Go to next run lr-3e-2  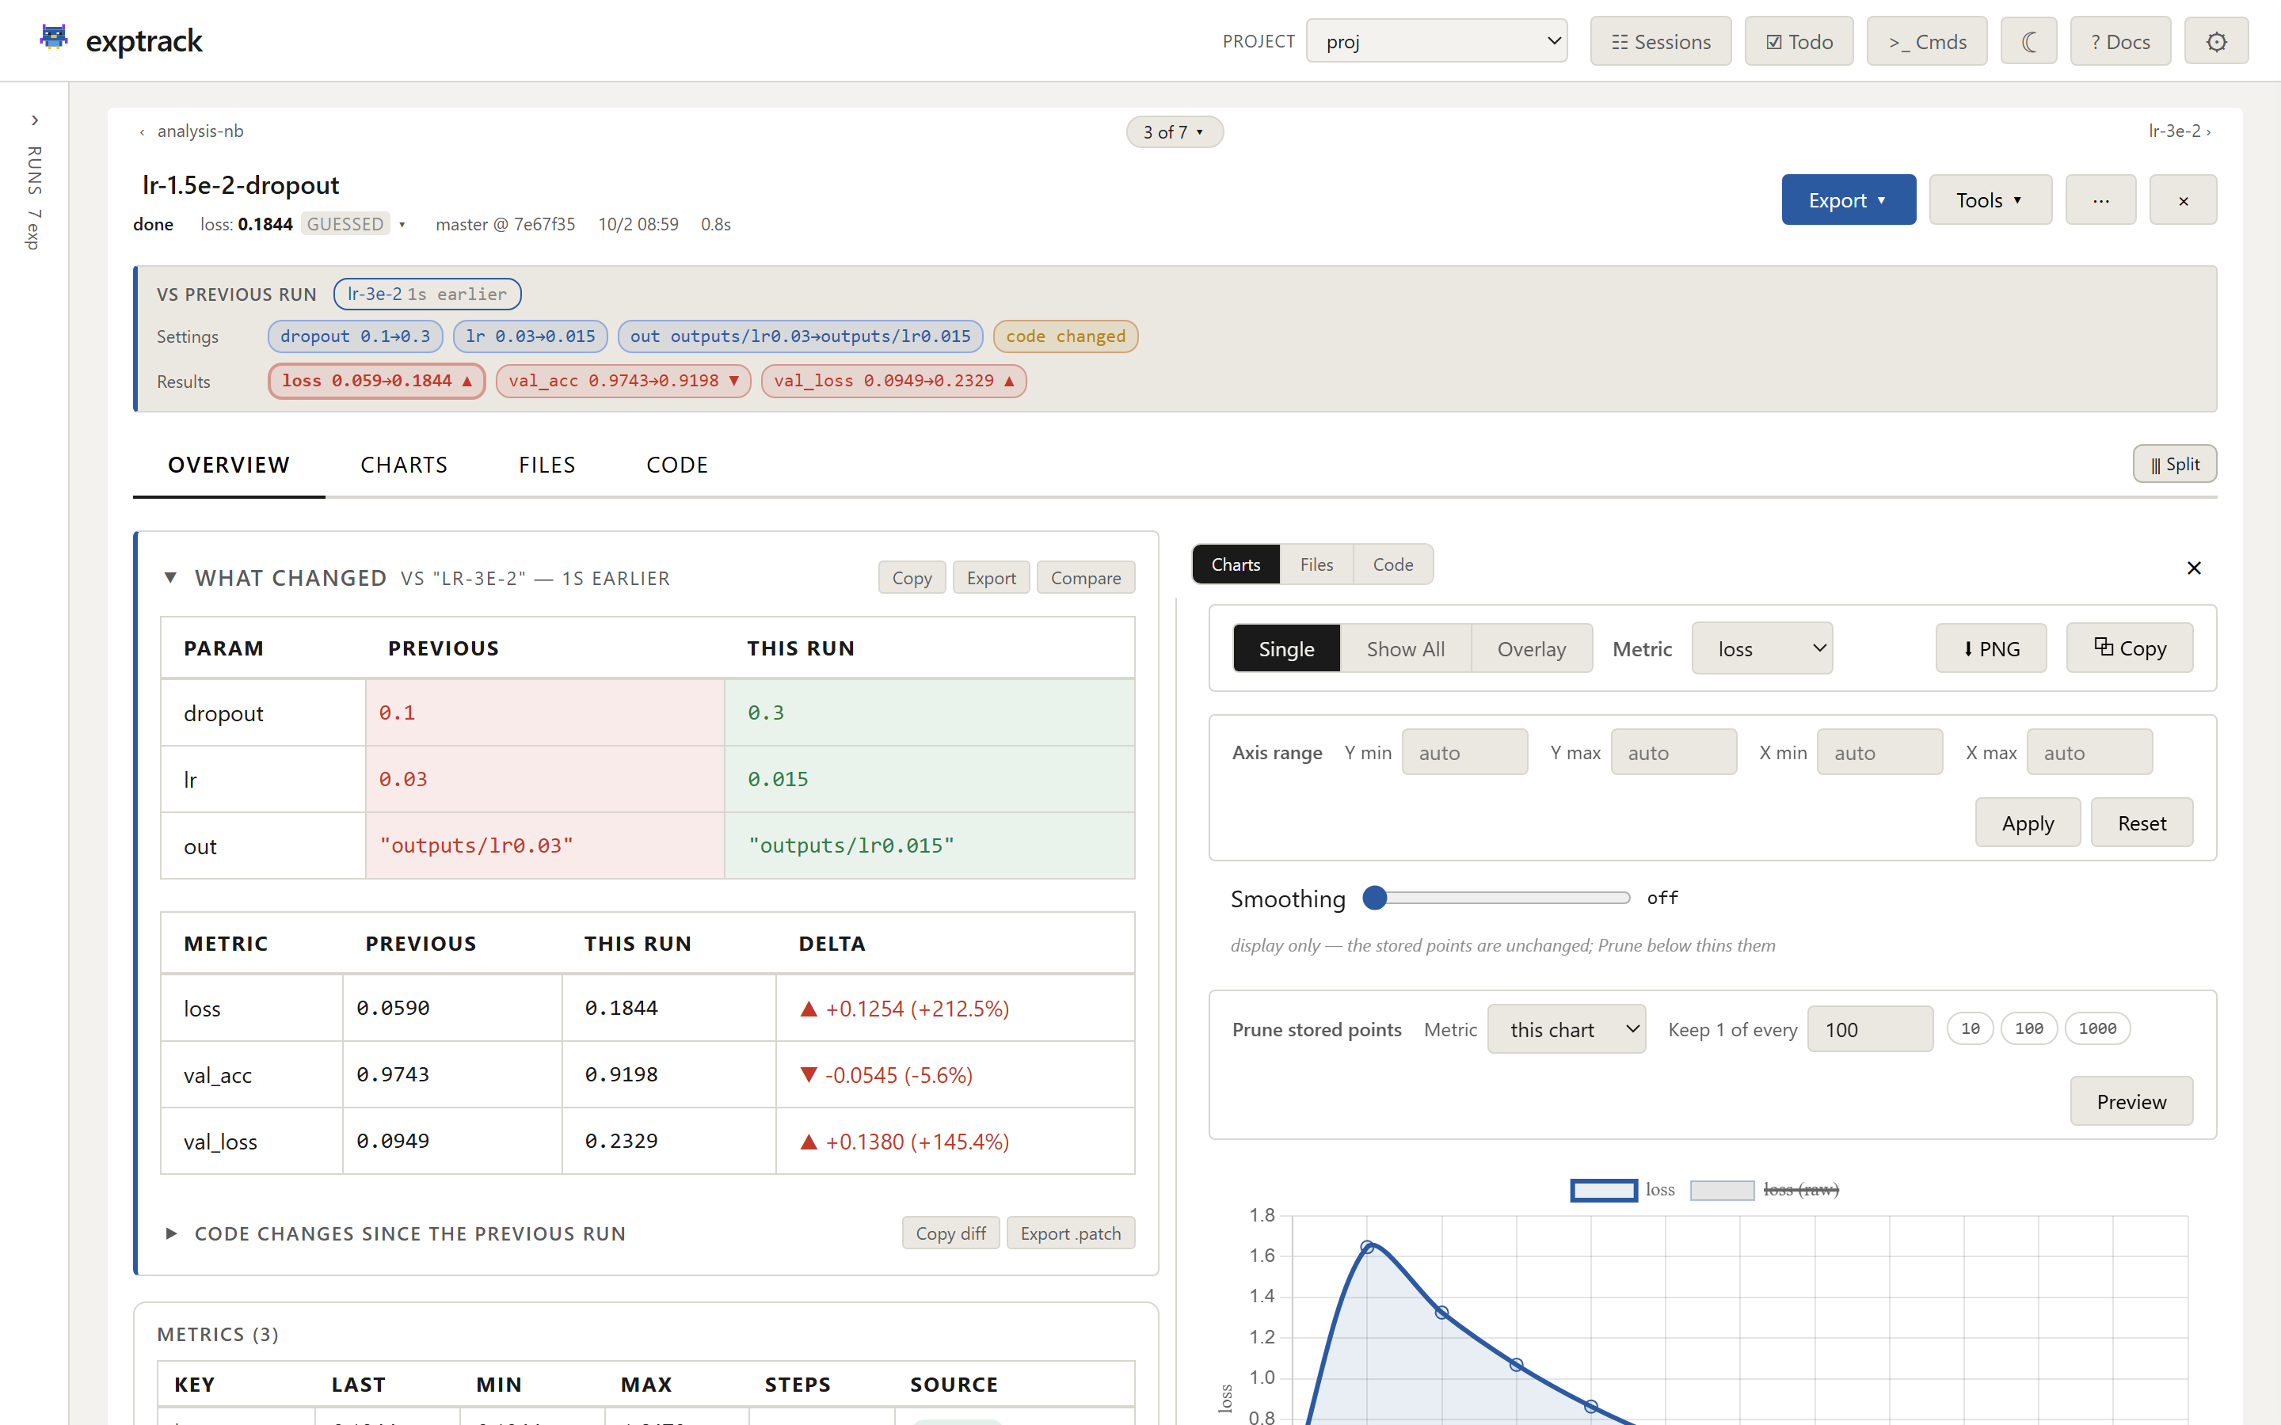[x=2179, y=131]
